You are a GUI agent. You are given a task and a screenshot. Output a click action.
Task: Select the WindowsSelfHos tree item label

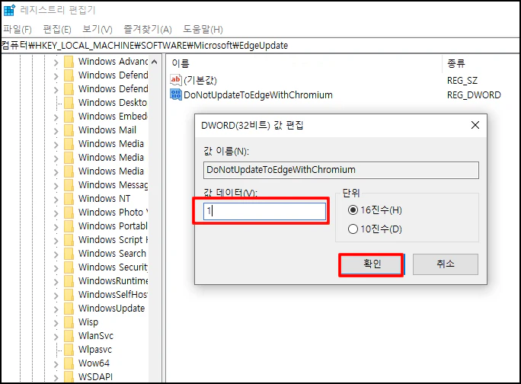pyautogui.click(x=113, y=295)
